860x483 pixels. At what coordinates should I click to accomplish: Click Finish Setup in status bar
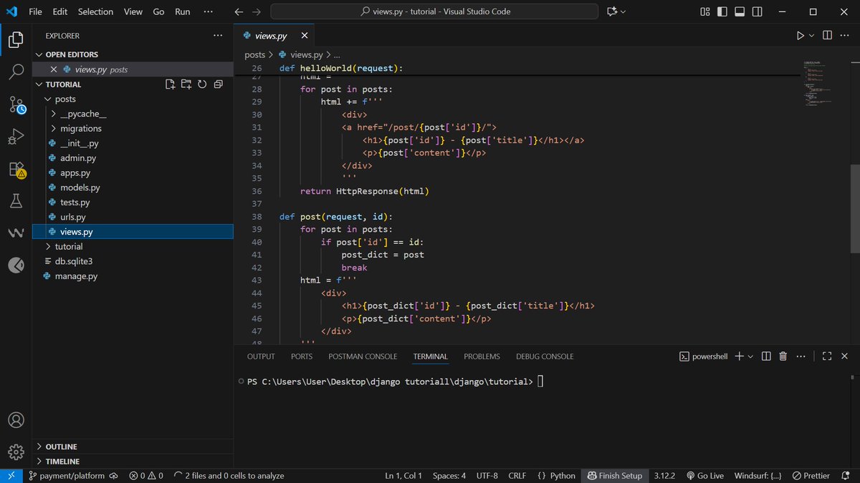pyautogui.click(x=614, y=476)
